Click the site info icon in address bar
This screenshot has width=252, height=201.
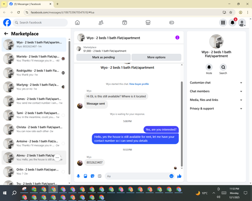(27, 13)
